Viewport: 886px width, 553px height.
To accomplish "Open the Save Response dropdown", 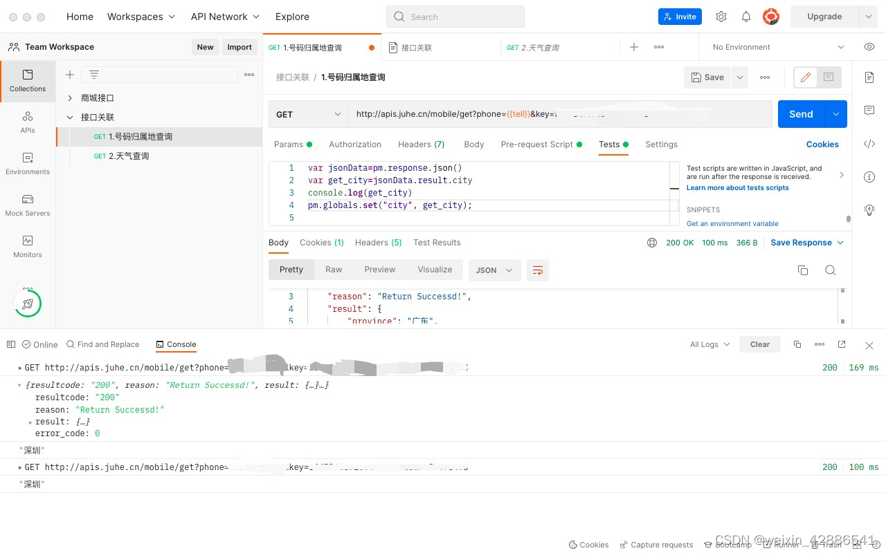I will tap(807, 243).
